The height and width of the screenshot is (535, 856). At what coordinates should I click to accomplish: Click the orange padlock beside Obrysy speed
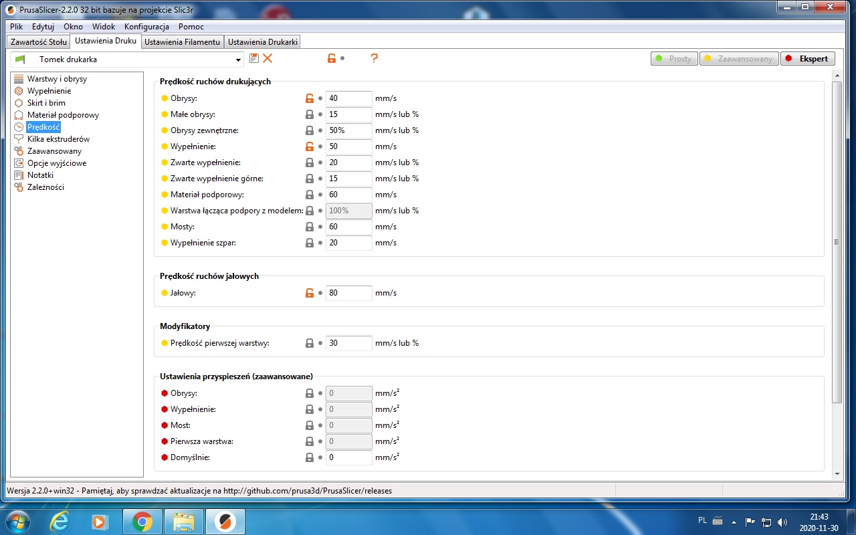(x=309, y=98)
